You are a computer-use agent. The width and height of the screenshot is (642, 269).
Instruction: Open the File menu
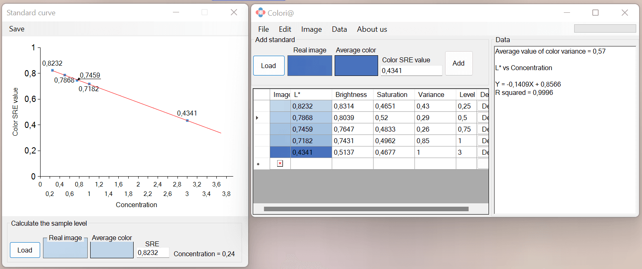click(264, 29)
